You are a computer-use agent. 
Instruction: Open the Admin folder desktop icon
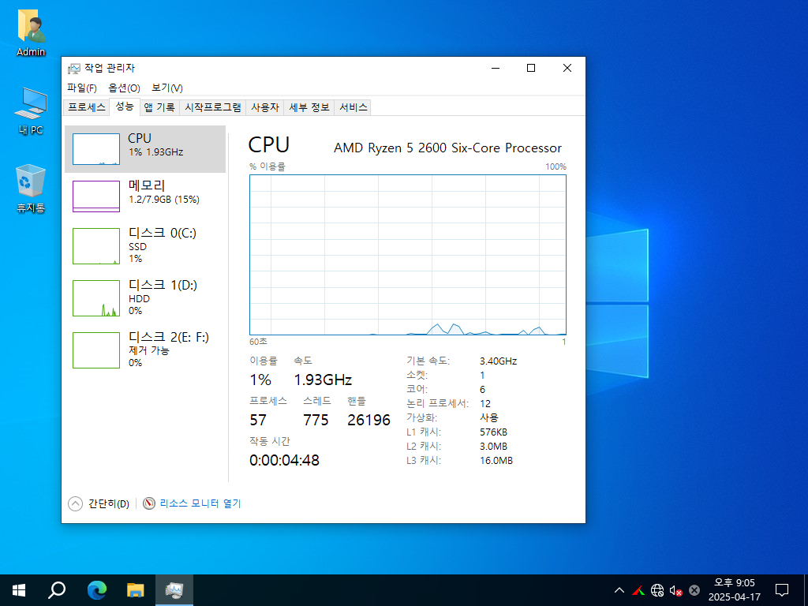point(31,32)
